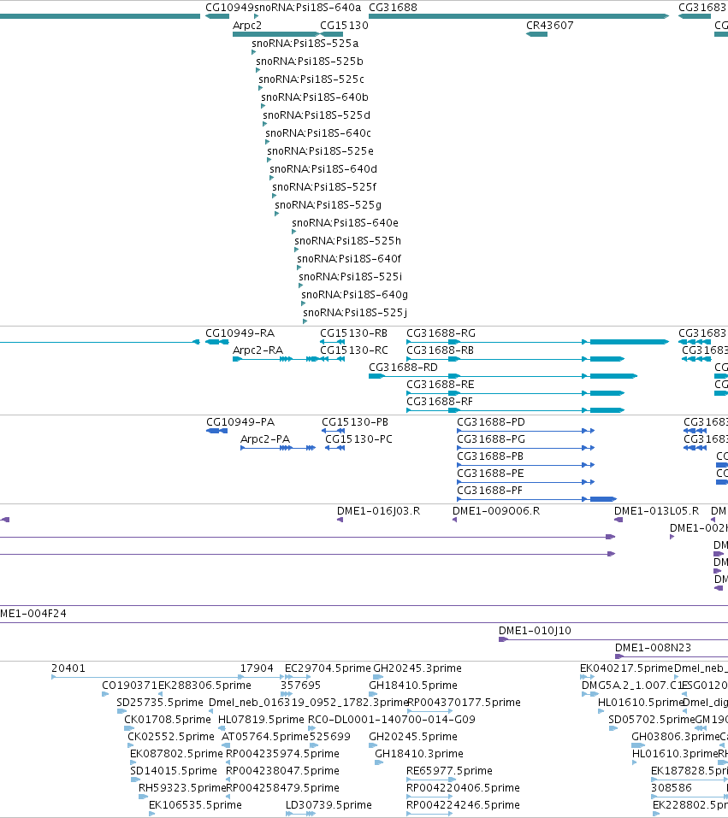The image size is (728, 818).
Task: Open the CG31688-RD transcript label
Action: 403,368
